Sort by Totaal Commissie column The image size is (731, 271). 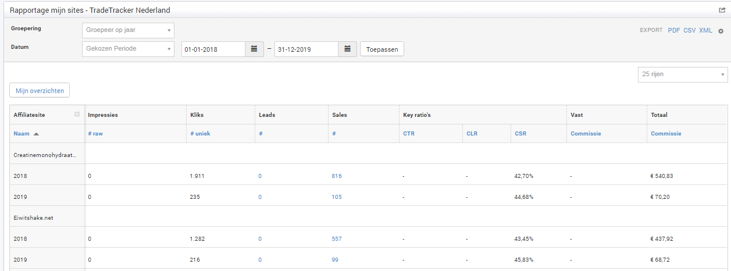click(x=666, y=134)
